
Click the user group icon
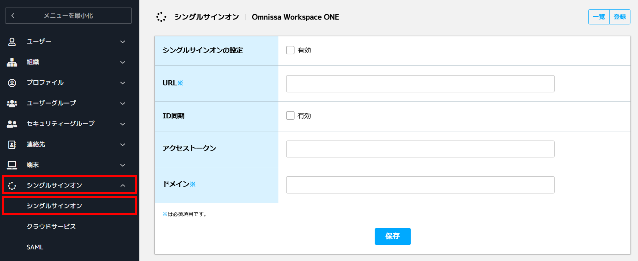pos(12,104)
